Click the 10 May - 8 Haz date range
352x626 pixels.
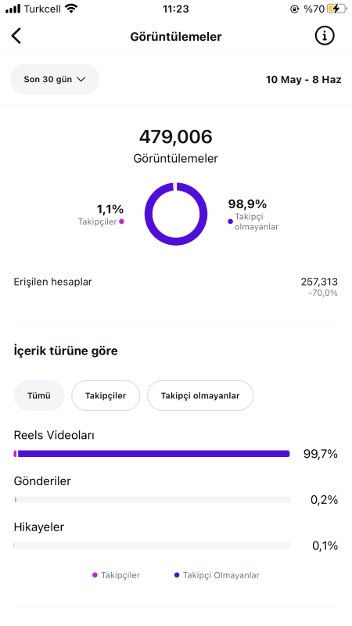(304, 80)
